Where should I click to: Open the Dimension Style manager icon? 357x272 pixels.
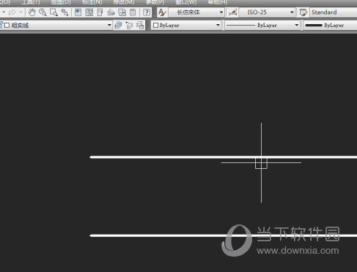point(232,12)
